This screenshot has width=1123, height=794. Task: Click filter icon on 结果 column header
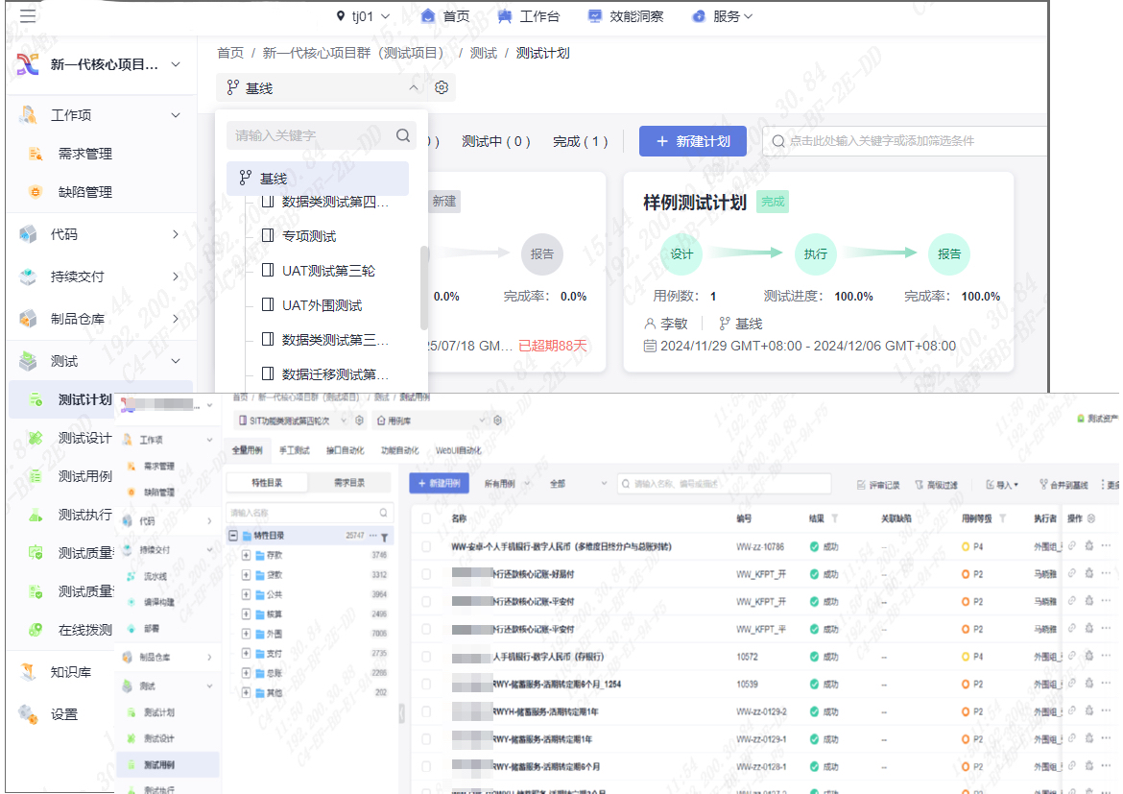click(835, 518)
